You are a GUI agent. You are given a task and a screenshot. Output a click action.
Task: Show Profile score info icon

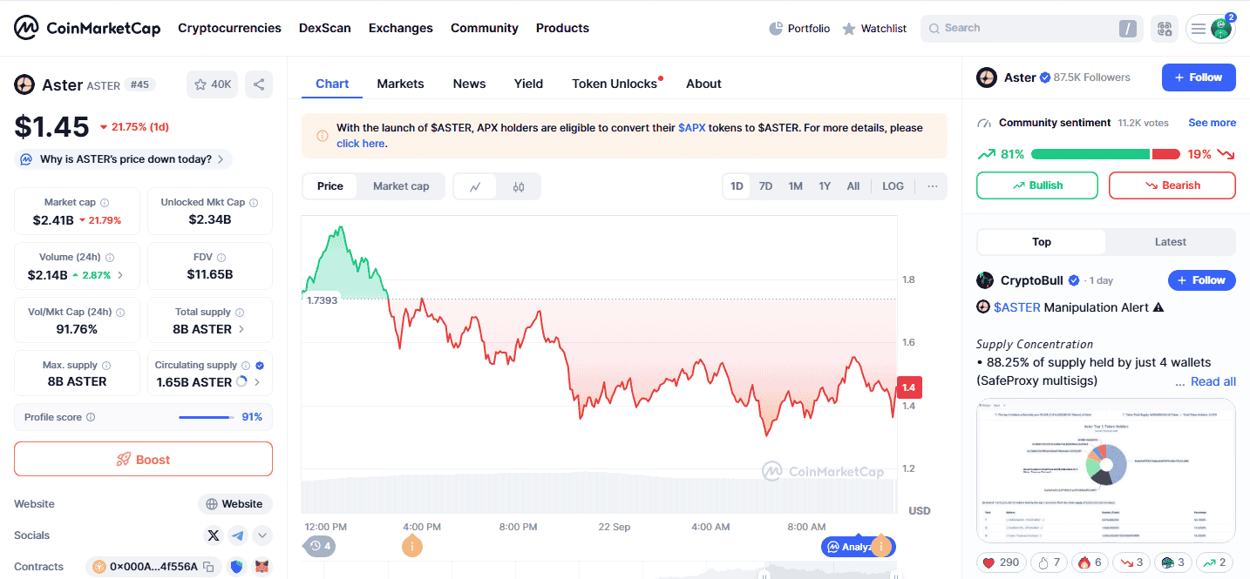click(x=91, y=417)
